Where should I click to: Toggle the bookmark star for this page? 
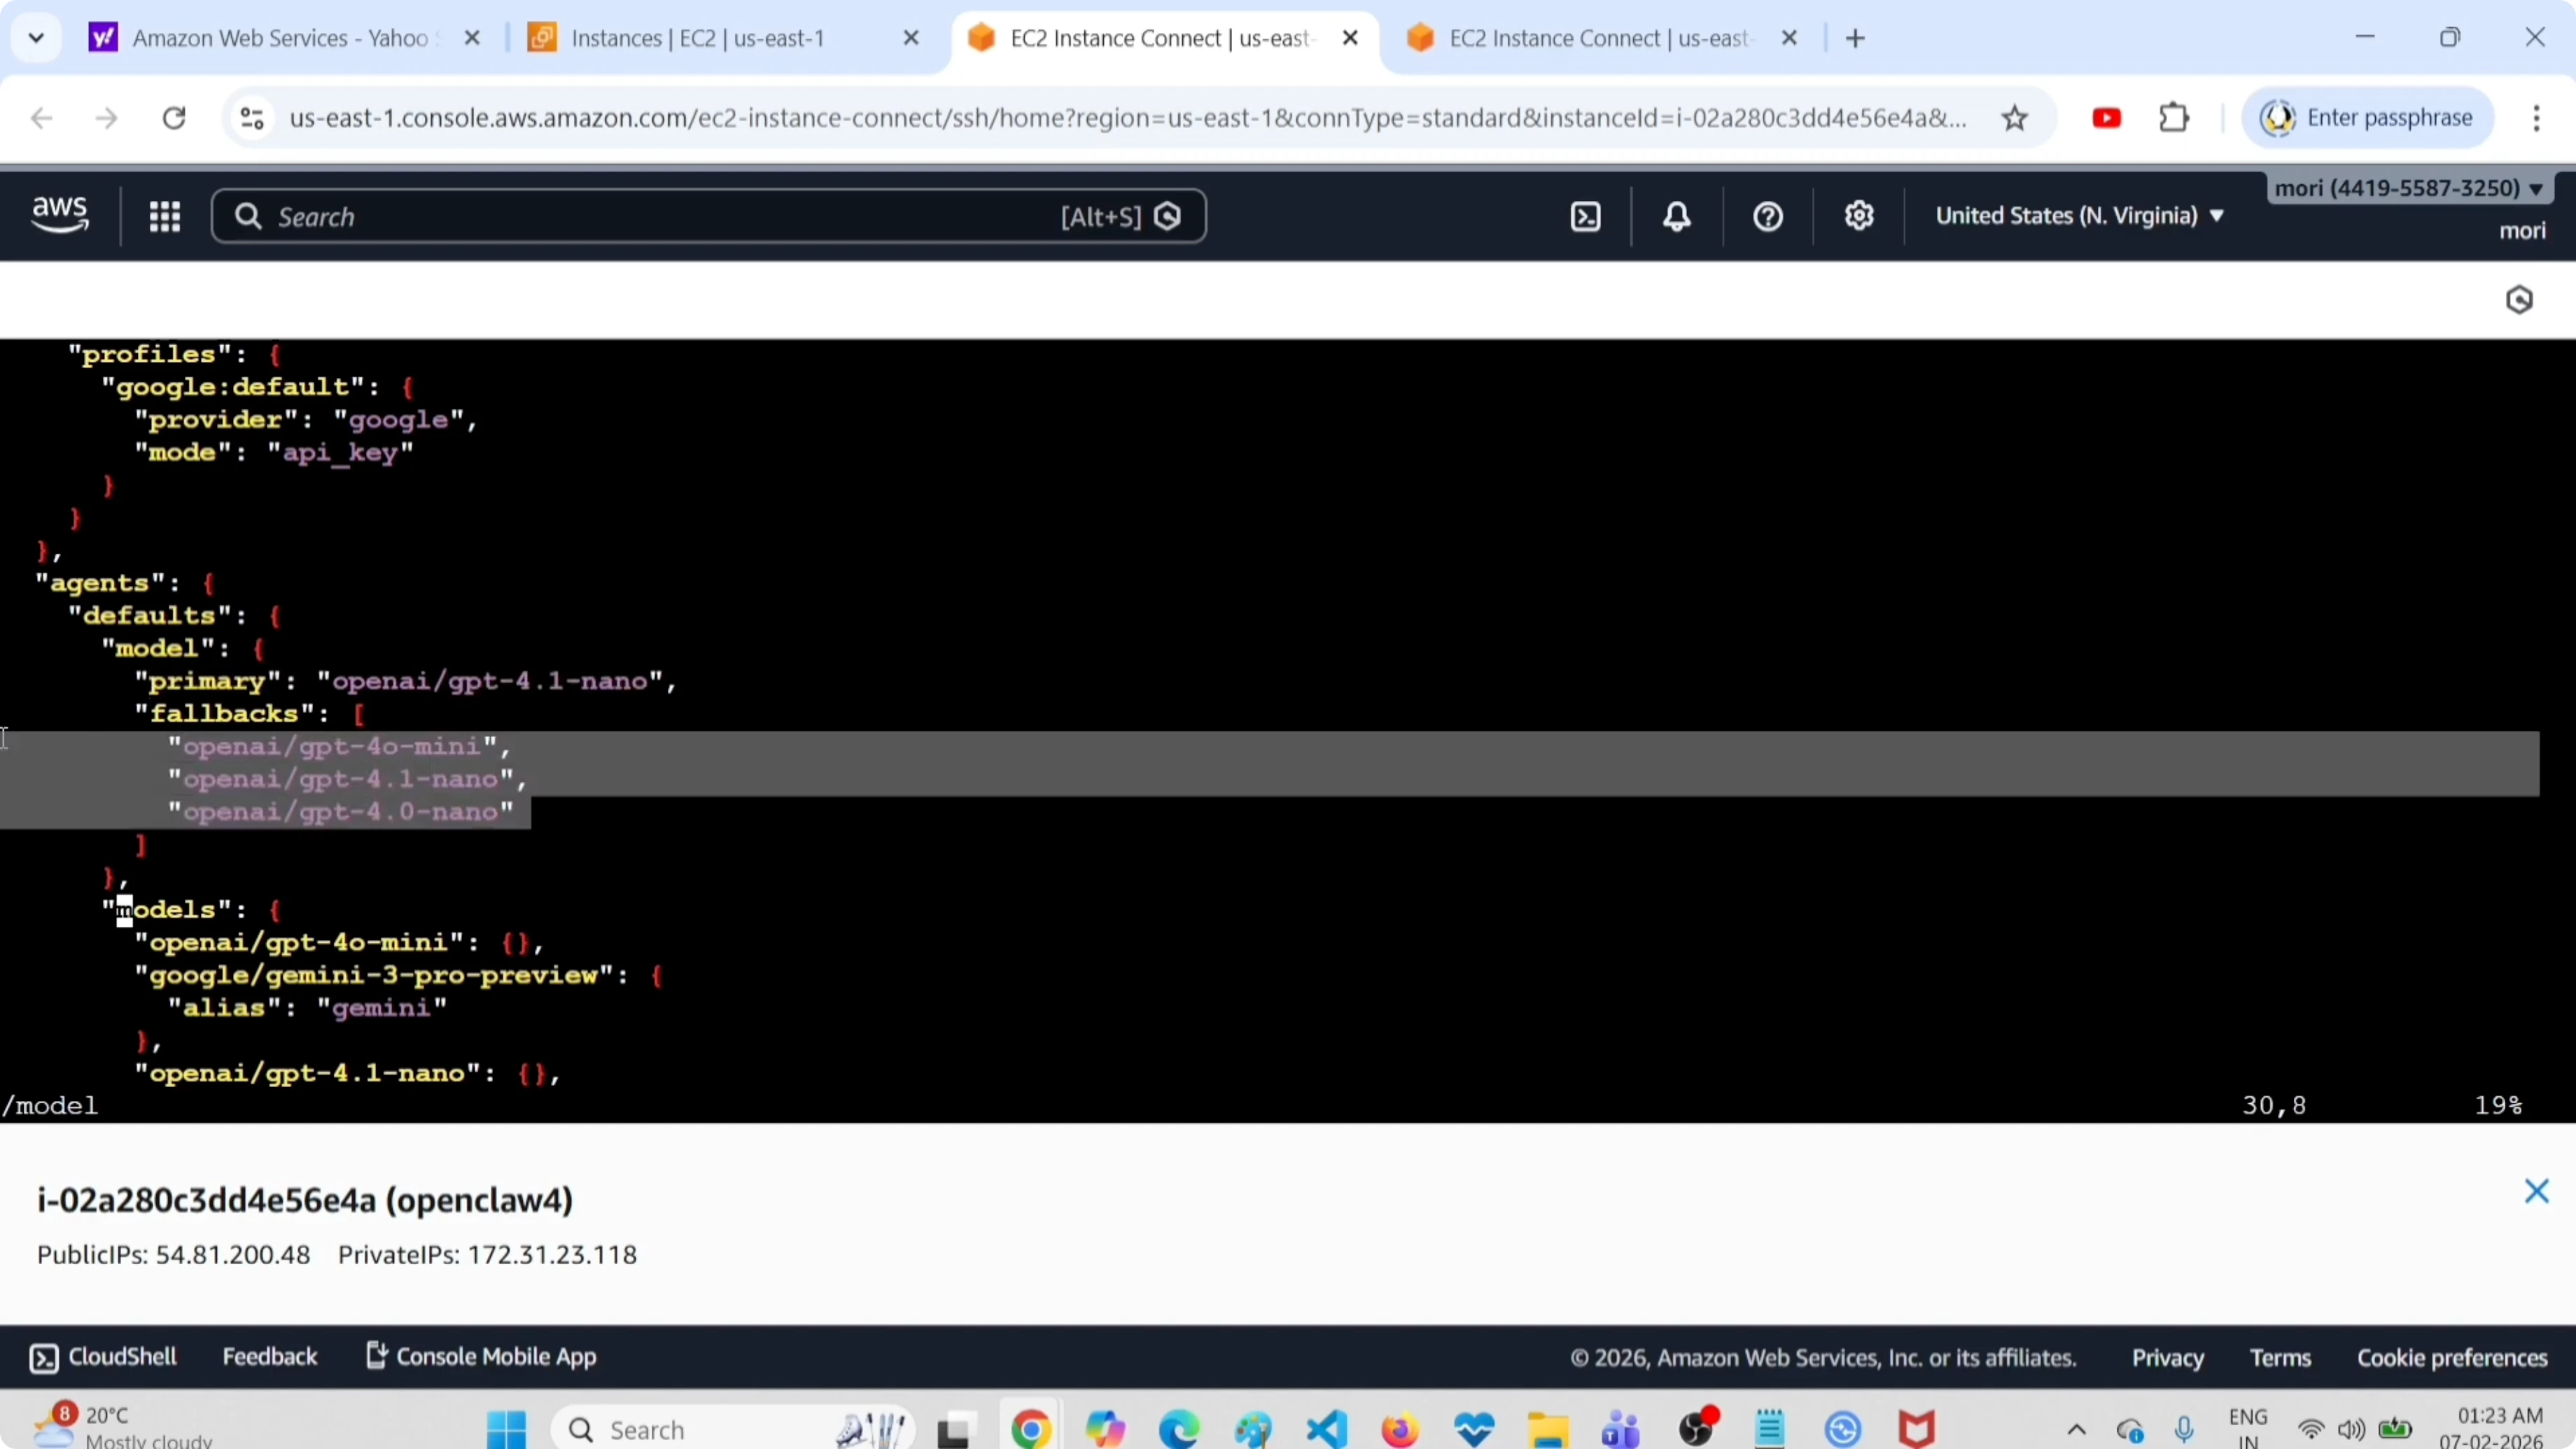(x=2015, y=117)
